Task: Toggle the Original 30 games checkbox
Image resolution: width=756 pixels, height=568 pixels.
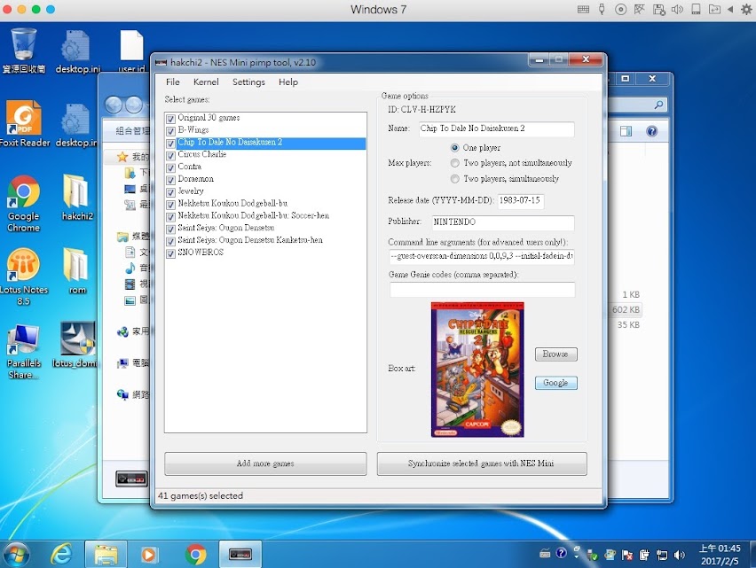Action: coord(170,119)
